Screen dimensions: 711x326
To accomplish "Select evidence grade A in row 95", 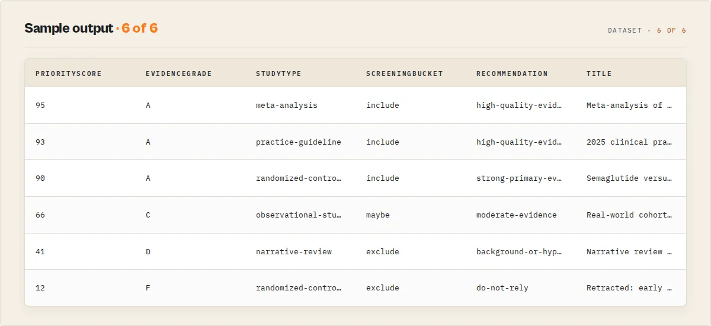I will pos(148,106).
